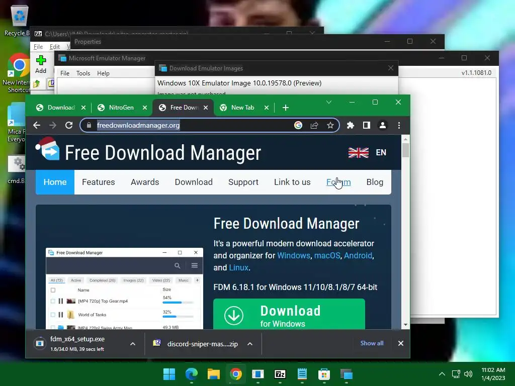
Task: Follow the macOS link
Action: click(327, 255)
